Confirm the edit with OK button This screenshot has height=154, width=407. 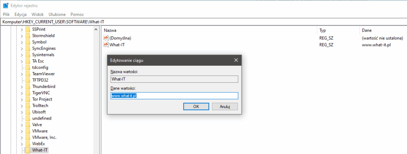196,106
